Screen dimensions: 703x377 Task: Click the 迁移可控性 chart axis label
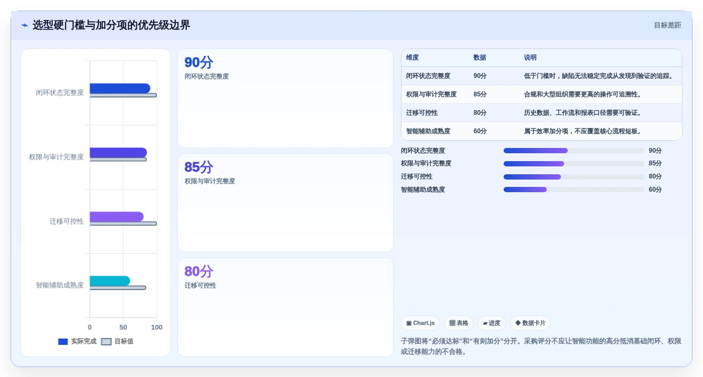pyautogui.click(x=67, y=221)
